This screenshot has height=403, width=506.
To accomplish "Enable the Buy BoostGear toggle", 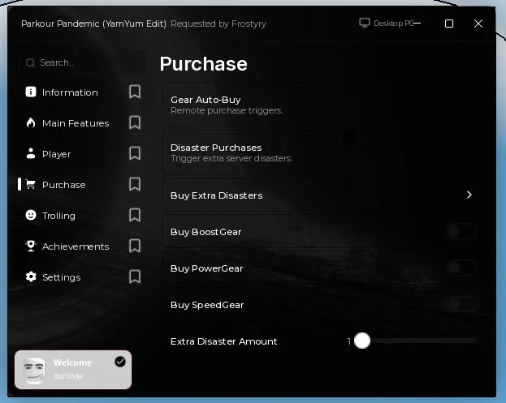I will (461, 231).
